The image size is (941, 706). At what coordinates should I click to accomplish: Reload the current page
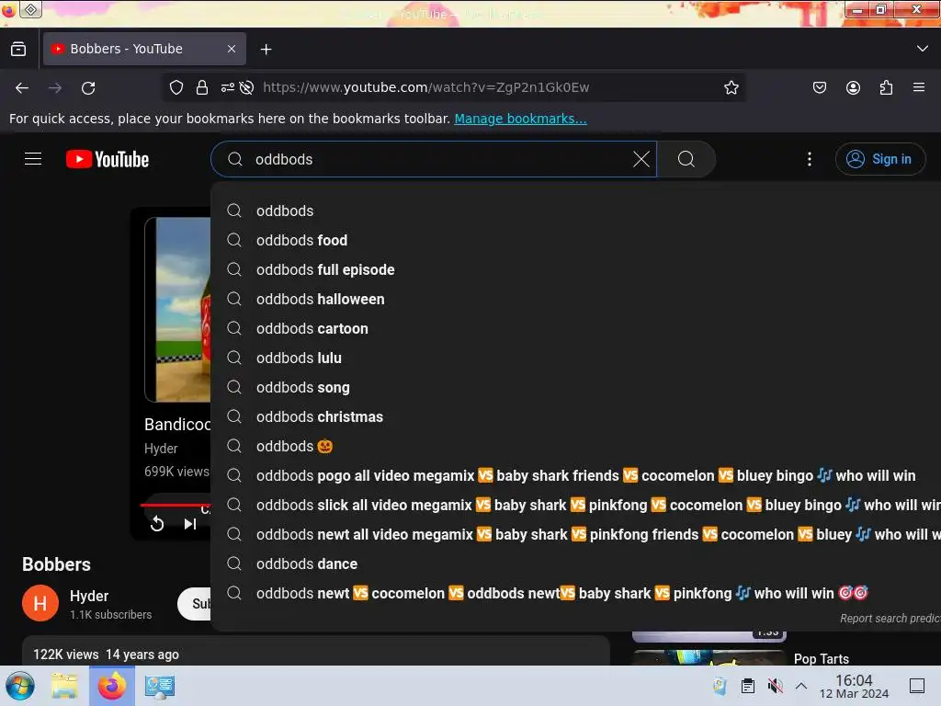coord(88,87)
